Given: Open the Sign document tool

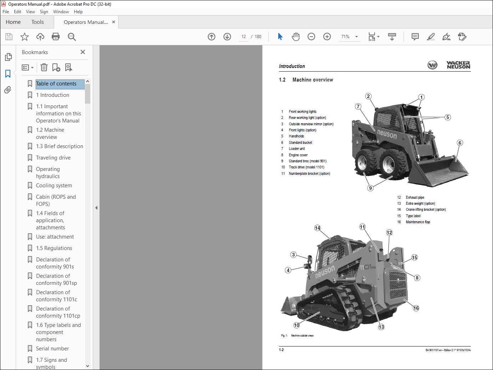Looking at the screenshot, I should pos(446,37).
